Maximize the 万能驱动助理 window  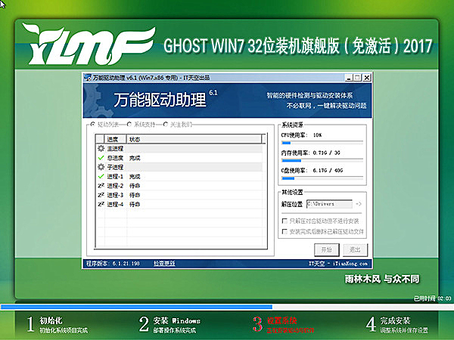(x=358, y=78)
